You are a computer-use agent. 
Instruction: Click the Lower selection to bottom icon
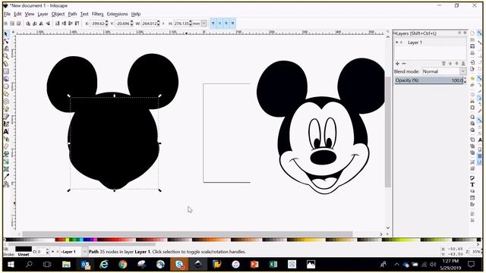58,24
